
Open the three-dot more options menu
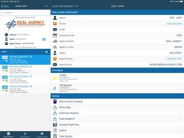tap(46, 6)
